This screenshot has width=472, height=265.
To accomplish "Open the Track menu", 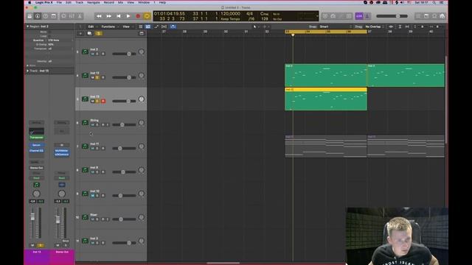I will pos(79,2).
